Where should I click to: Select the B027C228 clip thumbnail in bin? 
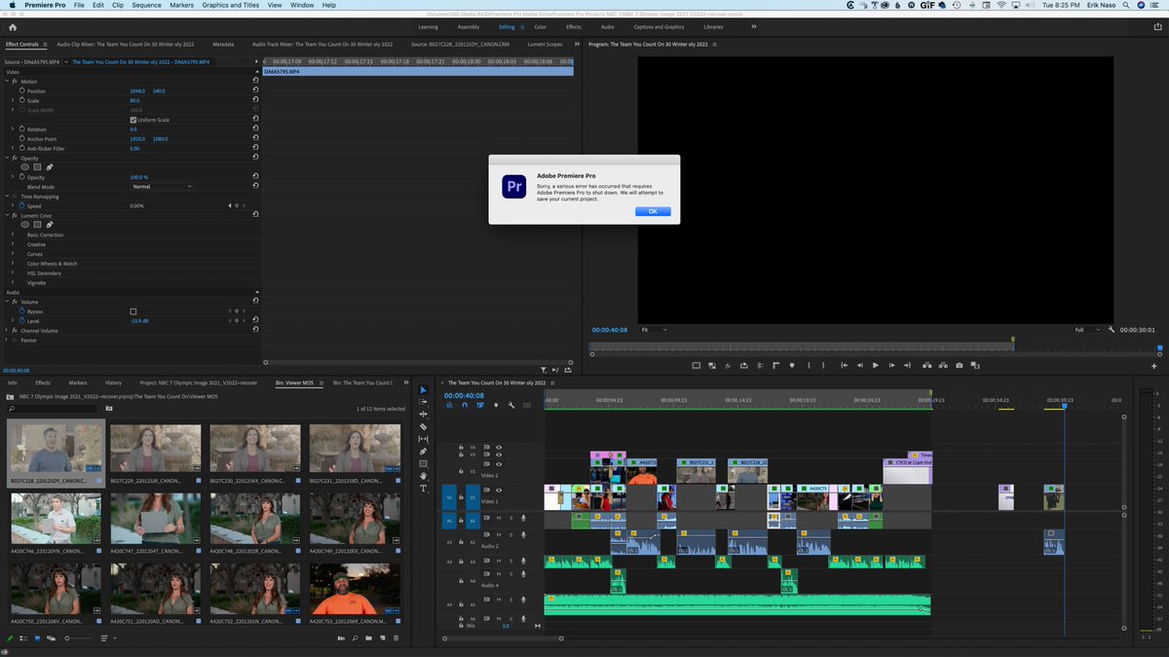tap(56, 448)
